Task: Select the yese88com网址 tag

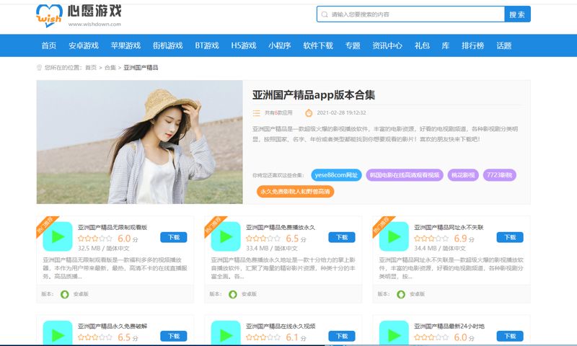Action: [336, 175]
